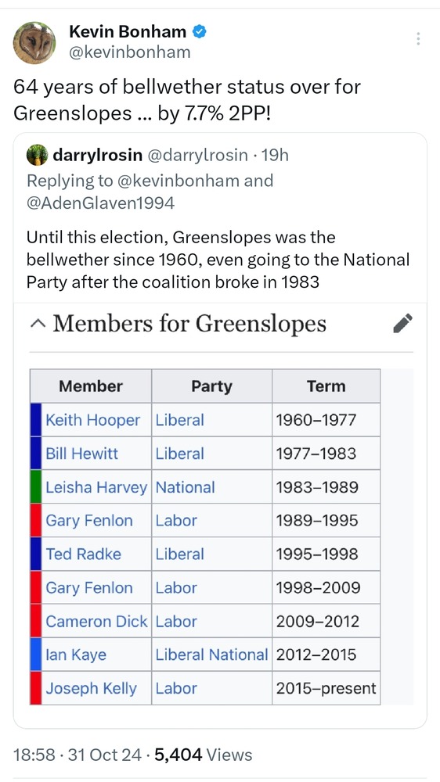440x782 pixels.
Task: Click the Cameron Dick member link
Action: point(96,622)
